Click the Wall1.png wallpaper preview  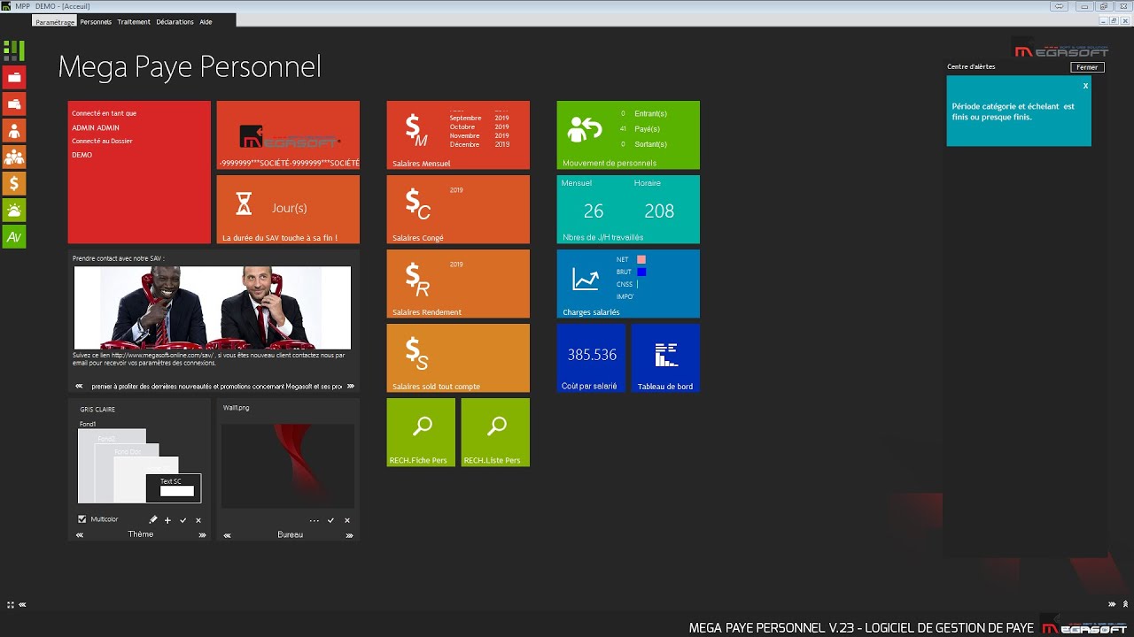288,465
